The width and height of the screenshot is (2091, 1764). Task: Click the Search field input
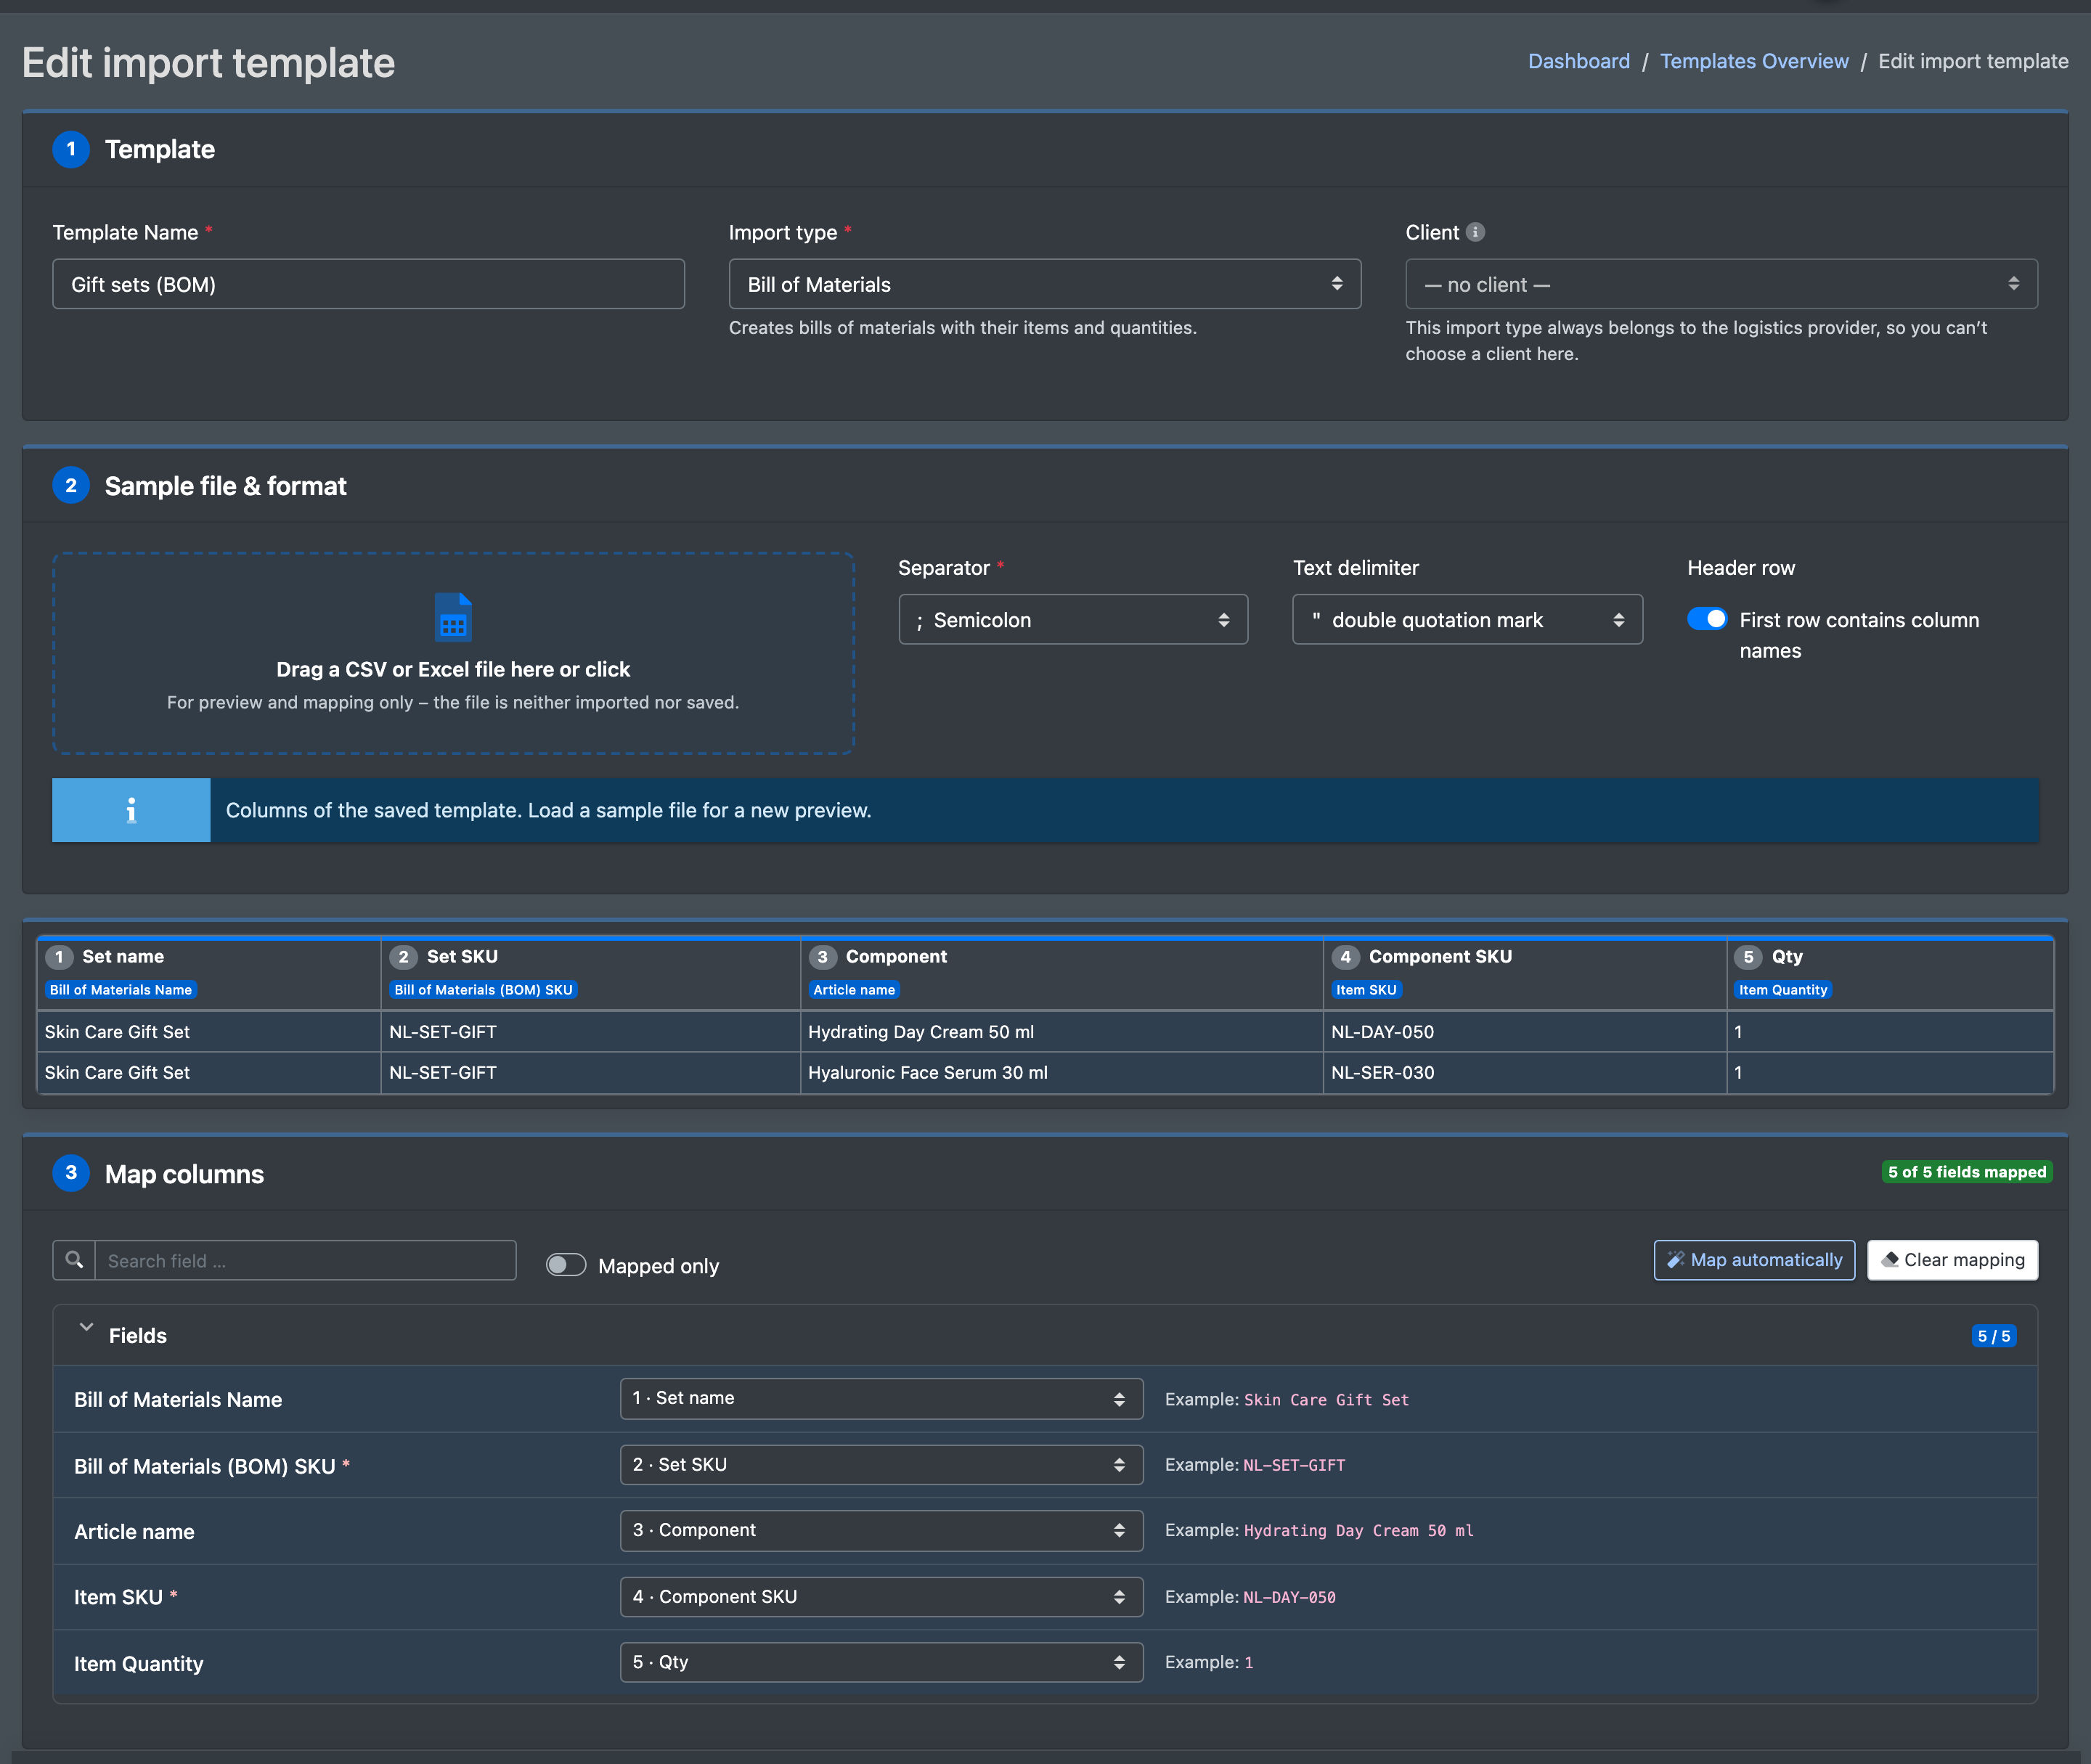pos(305,1260)
